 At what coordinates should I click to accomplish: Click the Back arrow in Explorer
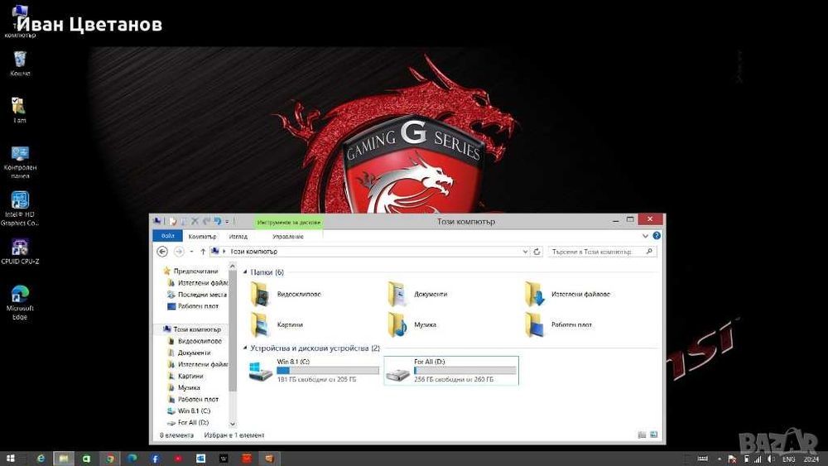pyautogui.click(x=162, y=252)
